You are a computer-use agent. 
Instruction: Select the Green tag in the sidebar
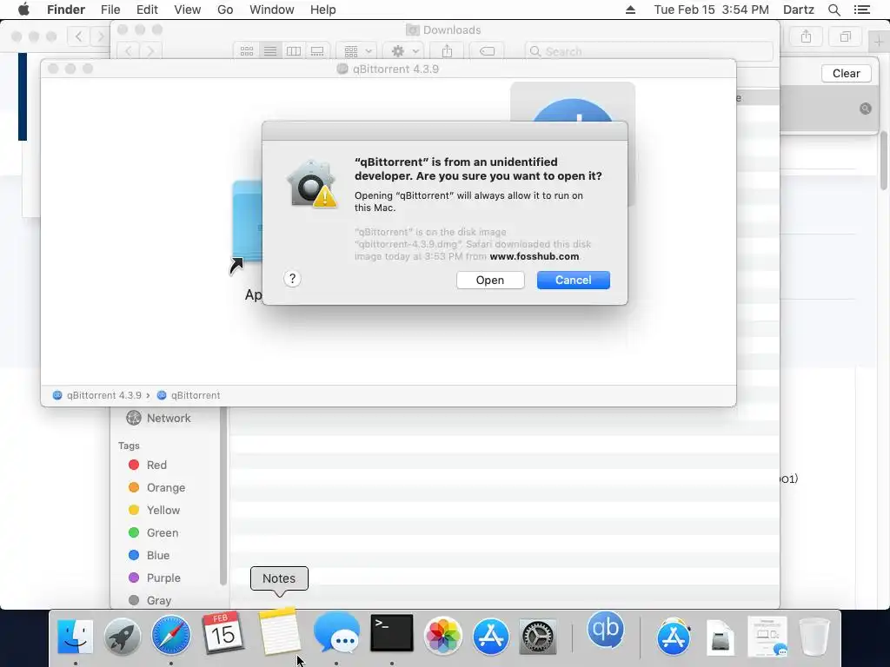(x=153, y=532)
